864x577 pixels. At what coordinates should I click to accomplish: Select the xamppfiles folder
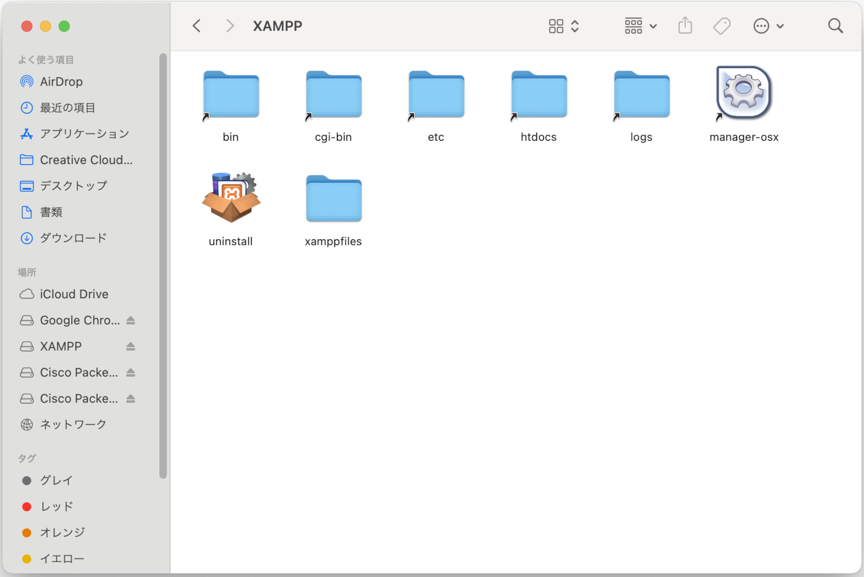click(333, 198)
